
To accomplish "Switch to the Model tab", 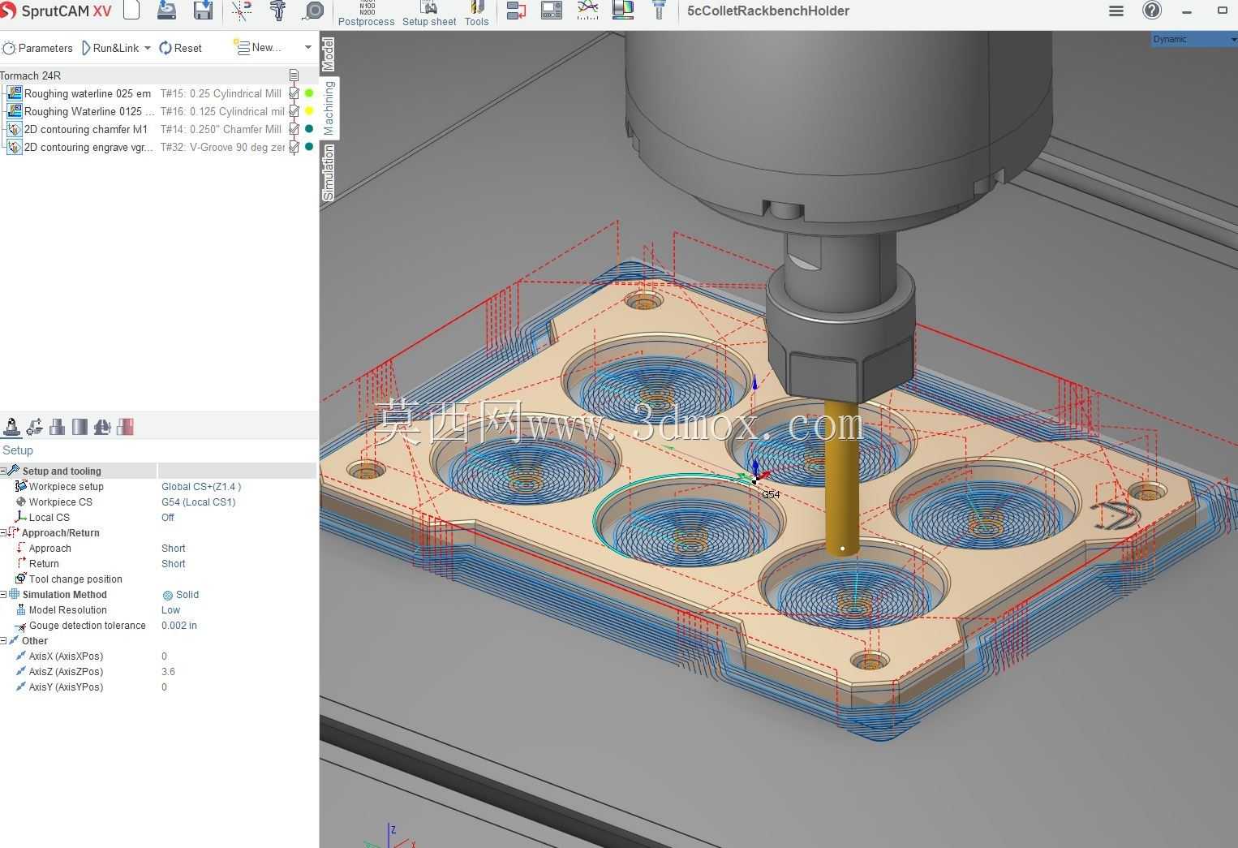I will pos(329,54).
